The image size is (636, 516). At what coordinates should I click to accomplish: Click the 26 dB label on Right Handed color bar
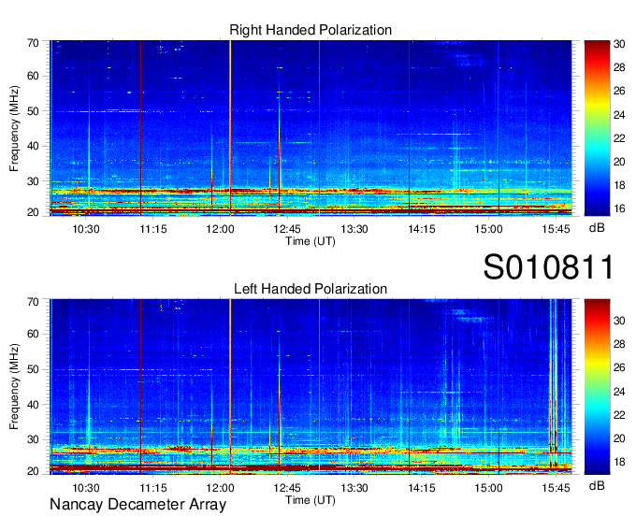(x=619, y=91)
